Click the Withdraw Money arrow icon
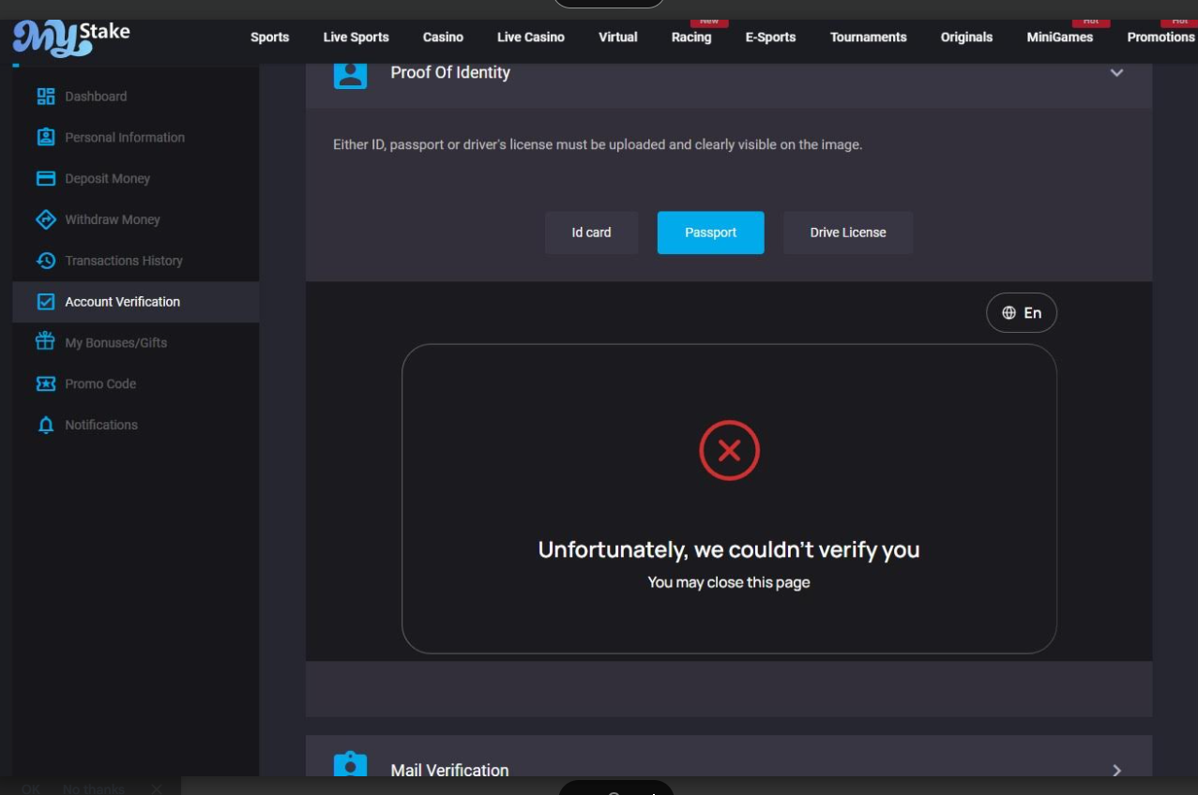1198x795 pixels. (x=45, y=219)
